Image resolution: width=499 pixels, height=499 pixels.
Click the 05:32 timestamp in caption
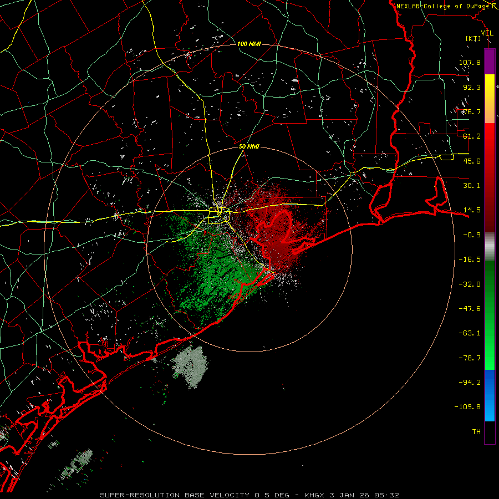click(386, 495)
